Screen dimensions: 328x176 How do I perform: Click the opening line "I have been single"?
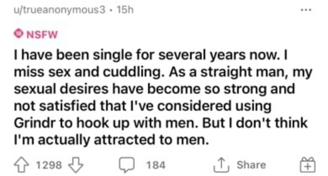click(x=73, y=55)
